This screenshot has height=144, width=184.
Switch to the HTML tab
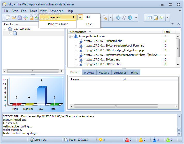pyautogui.click(x=134, y=73)
